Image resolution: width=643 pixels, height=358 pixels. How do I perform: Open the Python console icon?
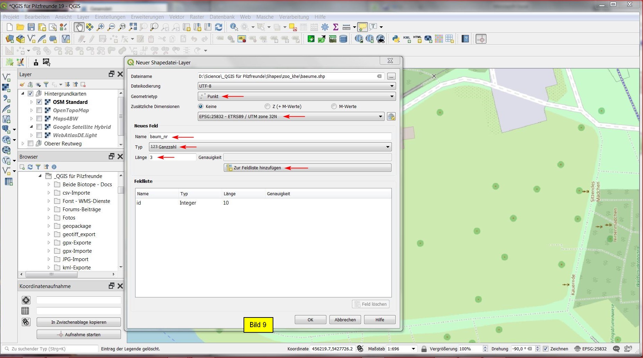click(396, 39)
